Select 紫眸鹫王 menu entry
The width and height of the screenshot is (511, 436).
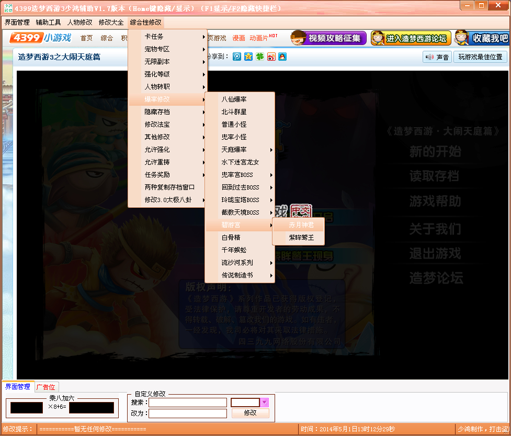(x=301, y=238)
